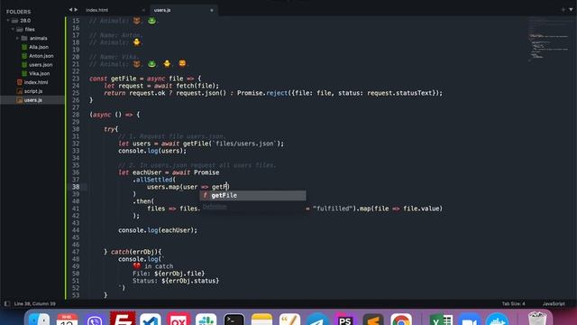577x325 pixels.
Task: Go to next tab arrow
Action: (x=76, y=10)
